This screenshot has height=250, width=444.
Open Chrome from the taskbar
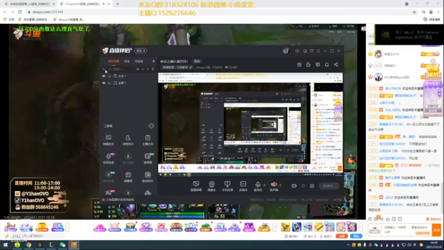pos(29,245)
